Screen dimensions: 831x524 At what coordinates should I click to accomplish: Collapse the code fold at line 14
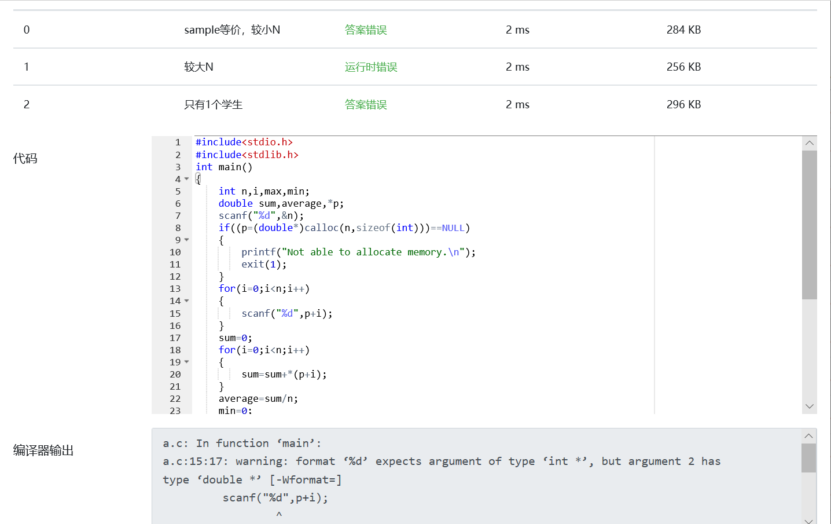[x=186, y=301]
